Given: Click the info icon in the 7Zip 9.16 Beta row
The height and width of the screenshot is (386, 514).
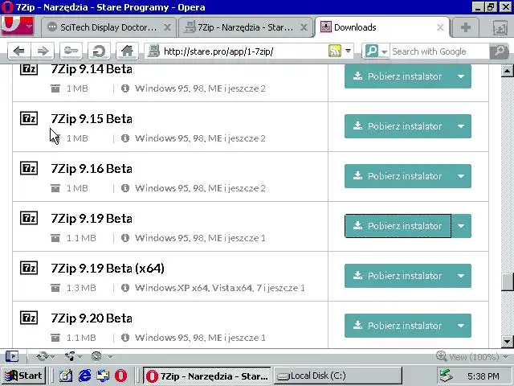Looking at the screenshot, I should click(x=125, y=188).
